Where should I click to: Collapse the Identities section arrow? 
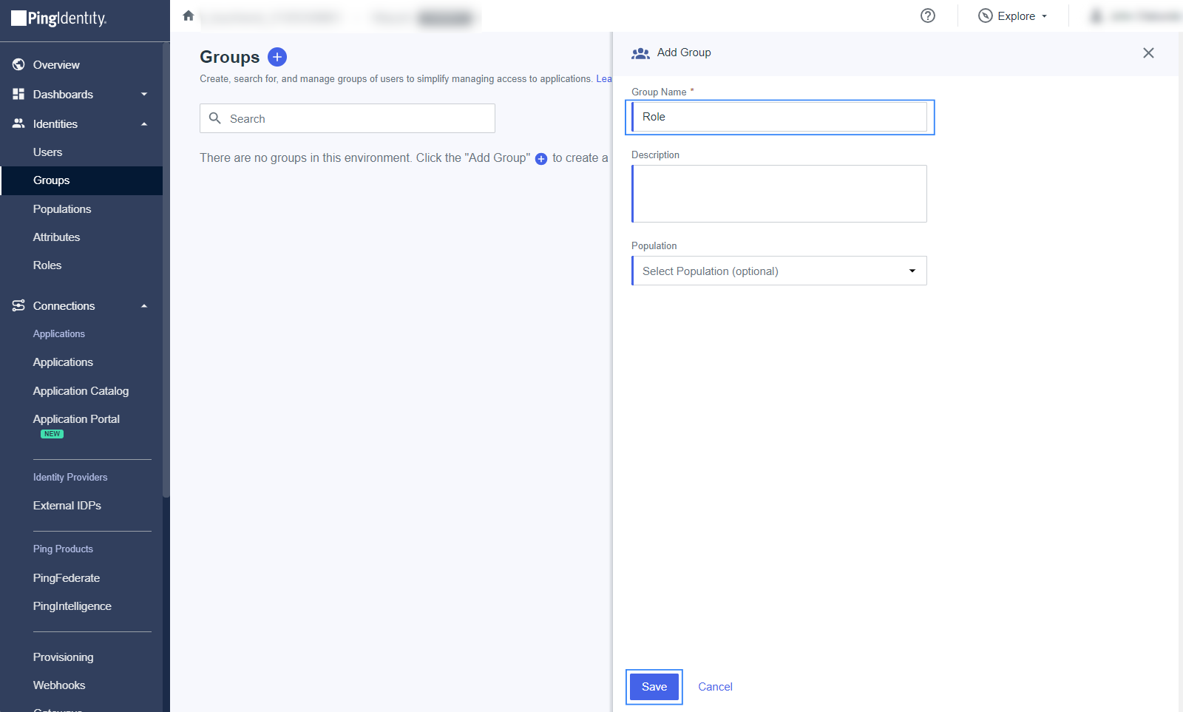click(144, 124)
